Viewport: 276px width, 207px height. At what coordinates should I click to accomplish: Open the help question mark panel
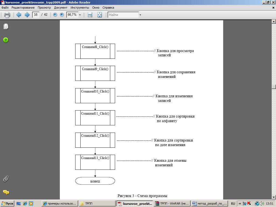[x=6, y=40]
